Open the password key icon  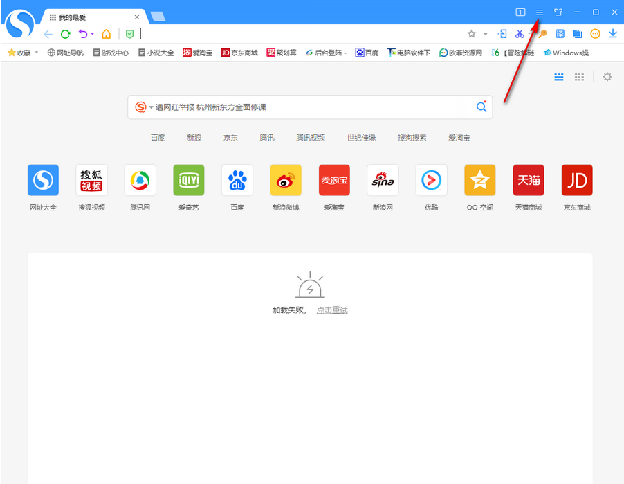(x=542, y=34)
